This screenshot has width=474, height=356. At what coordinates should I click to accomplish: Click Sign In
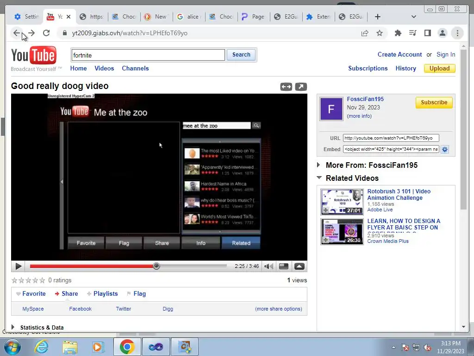[446, 55]
